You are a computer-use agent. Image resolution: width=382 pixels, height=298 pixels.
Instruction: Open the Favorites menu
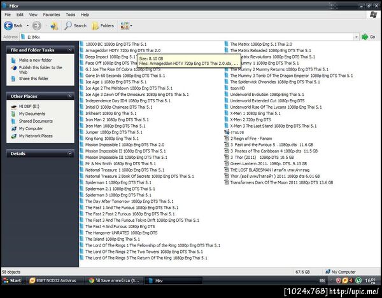52,15
